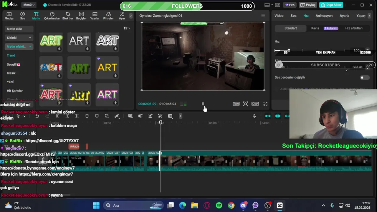Switch to the Video properties tab

279,16
